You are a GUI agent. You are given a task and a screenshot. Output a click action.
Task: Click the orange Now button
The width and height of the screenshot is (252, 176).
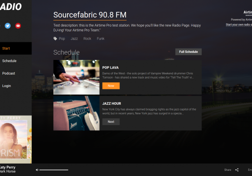[111, 86]
